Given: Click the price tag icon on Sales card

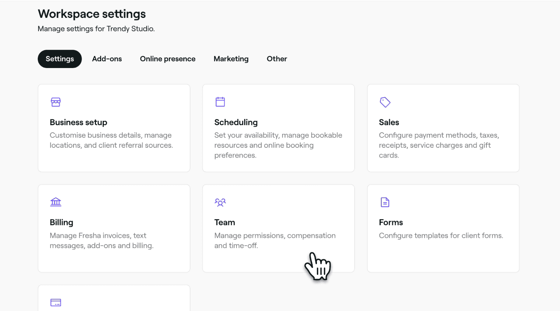Looking at the screenshot, I should (x=385, y=102).
